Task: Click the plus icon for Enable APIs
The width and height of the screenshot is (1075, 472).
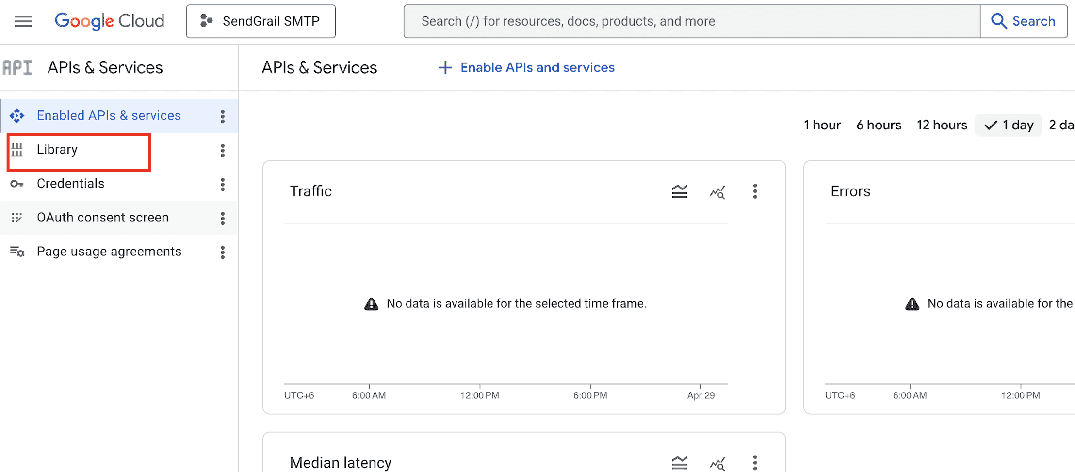Action: [x=445, y=68]
